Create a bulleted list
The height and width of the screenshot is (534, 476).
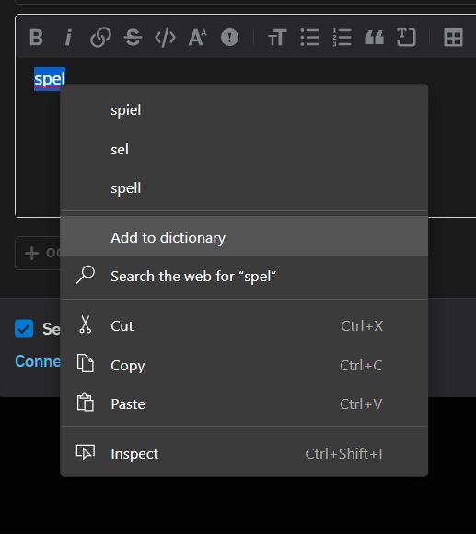309,37
